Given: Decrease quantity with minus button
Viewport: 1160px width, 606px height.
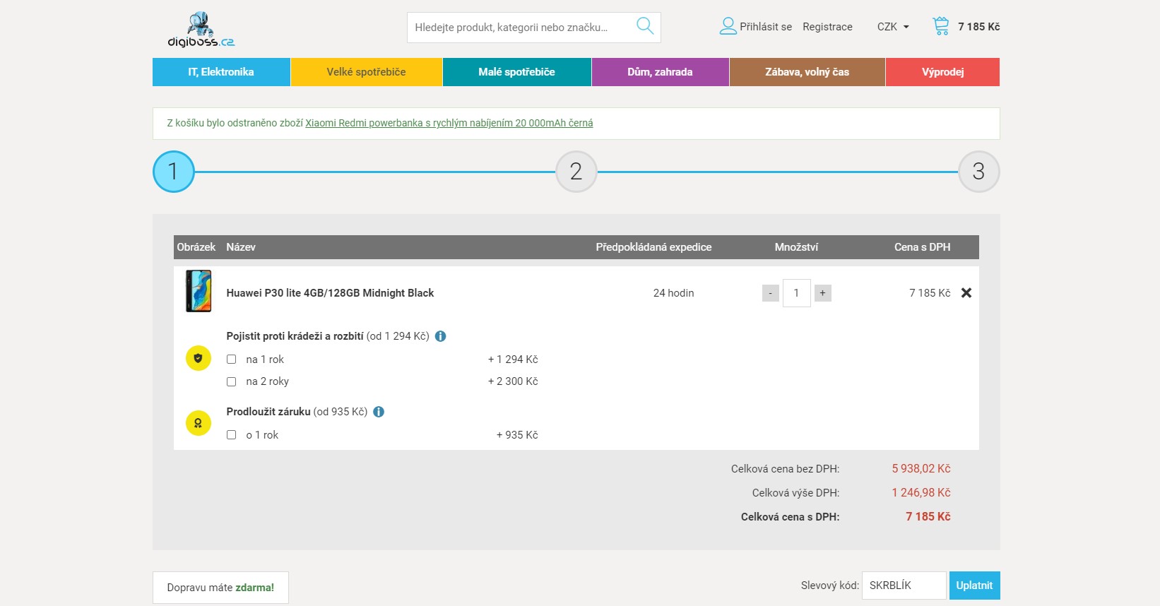Looking at the screenshot, I should 771,293.
